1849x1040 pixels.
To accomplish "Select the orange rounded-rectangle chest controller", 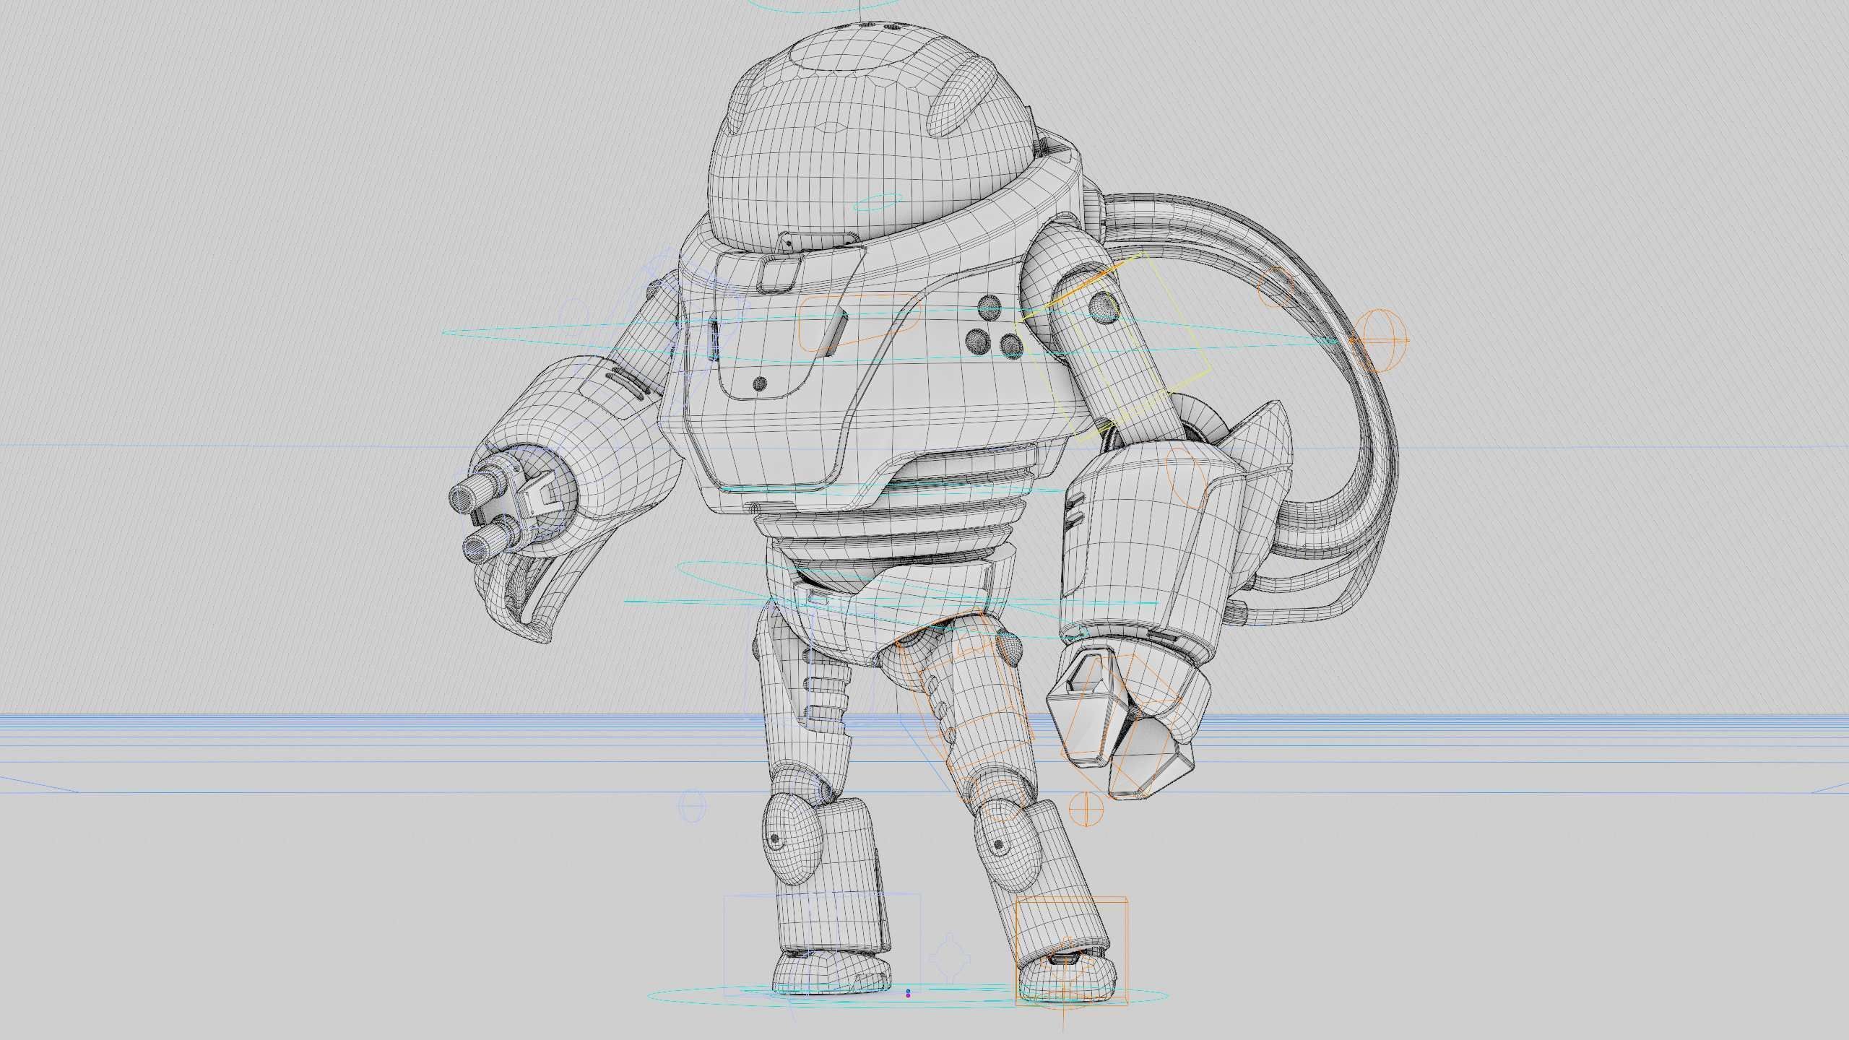I will pos(860,323).
